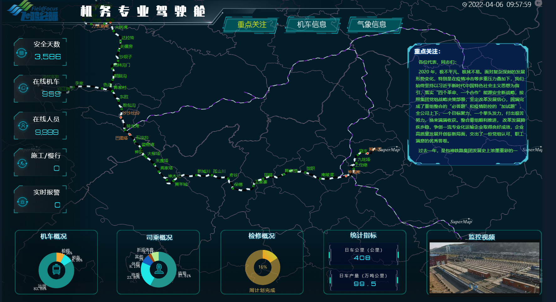
Task: Click the red alert marker at 沙沙圪台 station
Action: point(121,117)
